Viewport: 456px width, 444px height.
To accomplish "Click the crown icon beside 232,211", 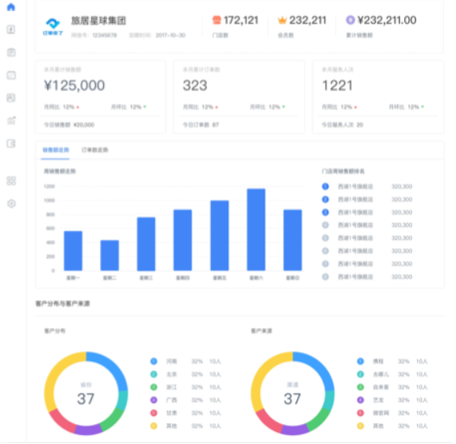I will (x=282, y=20).
